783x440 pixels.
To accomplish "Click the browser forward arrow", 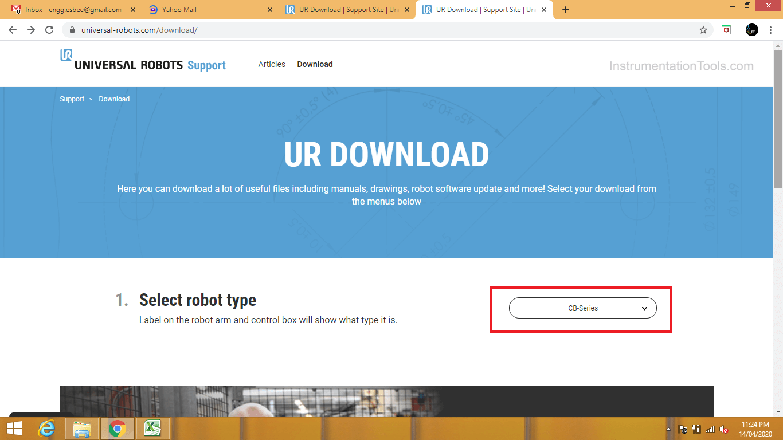I will point(31,30).
